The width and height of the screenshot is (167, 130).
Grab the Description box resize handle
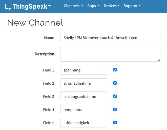[159, 60]
